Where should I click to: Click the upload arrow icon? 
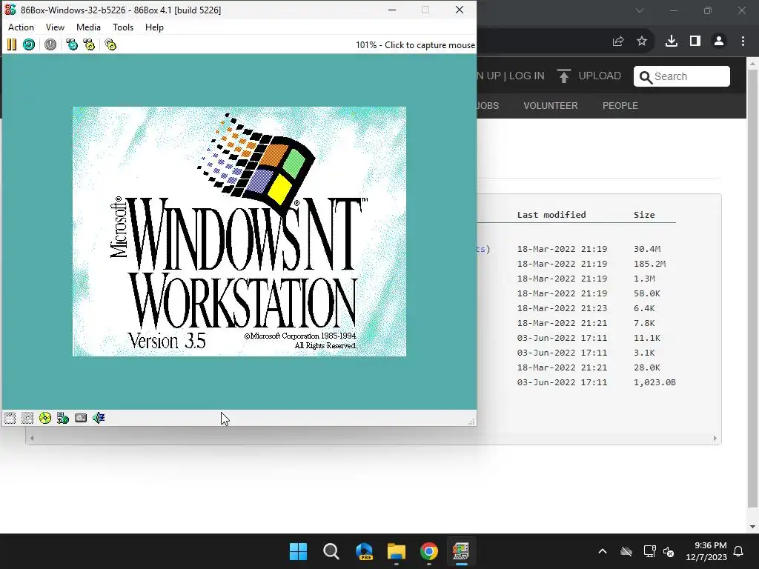pyautogui.click(x=564, y=76)
